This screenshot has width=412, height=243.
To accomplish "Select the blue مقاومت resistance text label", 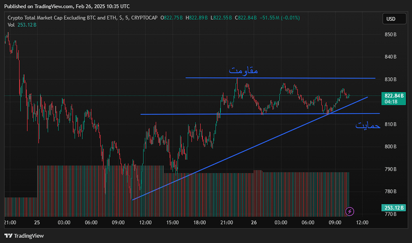I will 243,71.
